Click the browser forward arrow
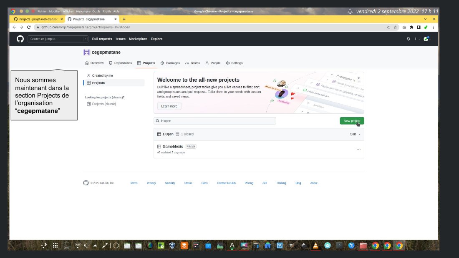Viewport: 459px width, 258px height. pyautogui.click(x=21, y=27)
